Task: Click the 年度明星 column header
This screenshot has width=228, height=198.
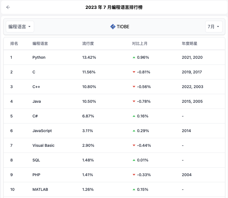Action: pyautogui.click(x=189, y=43)
